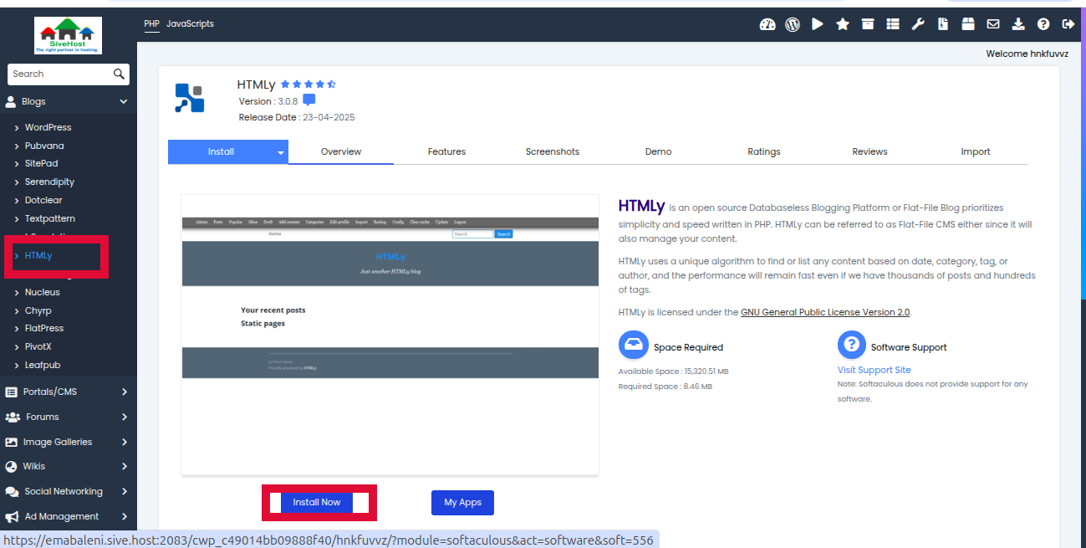The height and width of the screenshot is (548, 1086).
Task: Click the HTMLy star rating
Action: point(308,85)
